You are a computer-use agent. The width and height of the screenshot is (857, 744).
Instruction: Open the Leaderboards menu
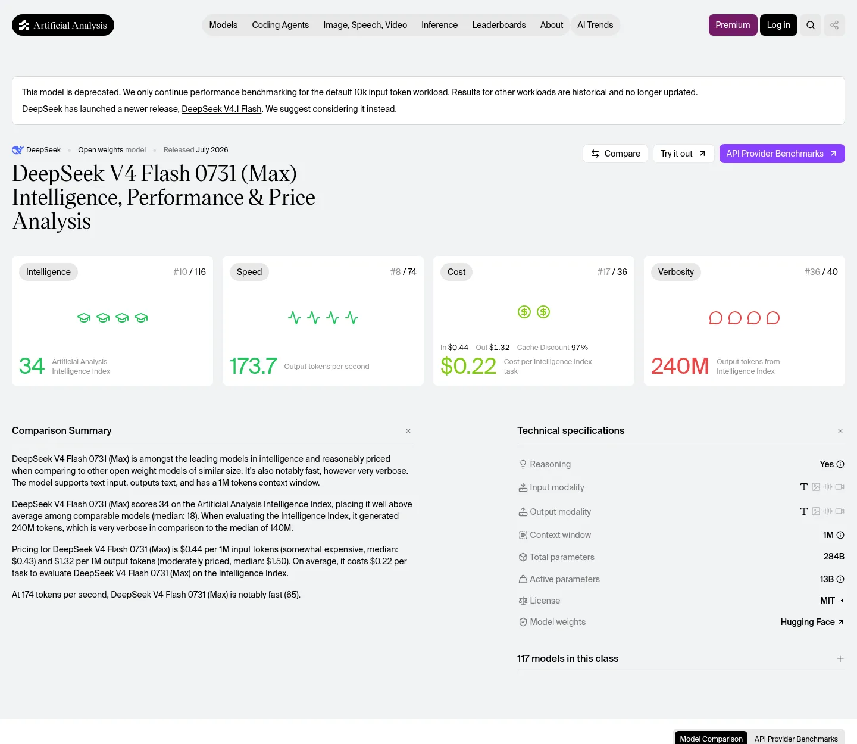point(499,25)
